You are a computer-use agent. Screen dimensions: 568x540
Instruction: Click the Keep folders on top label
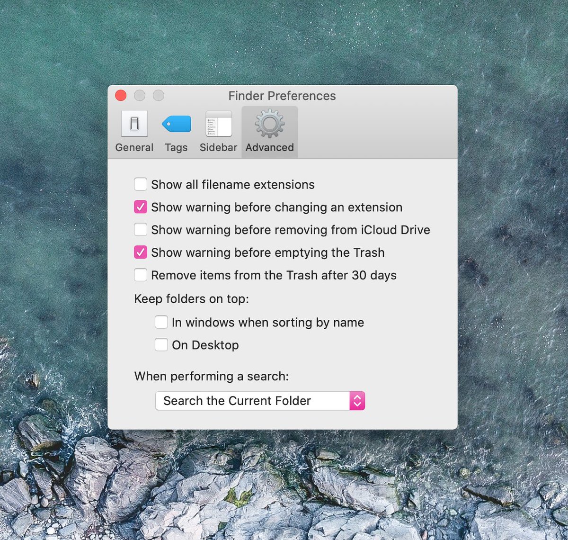point(191,299)
